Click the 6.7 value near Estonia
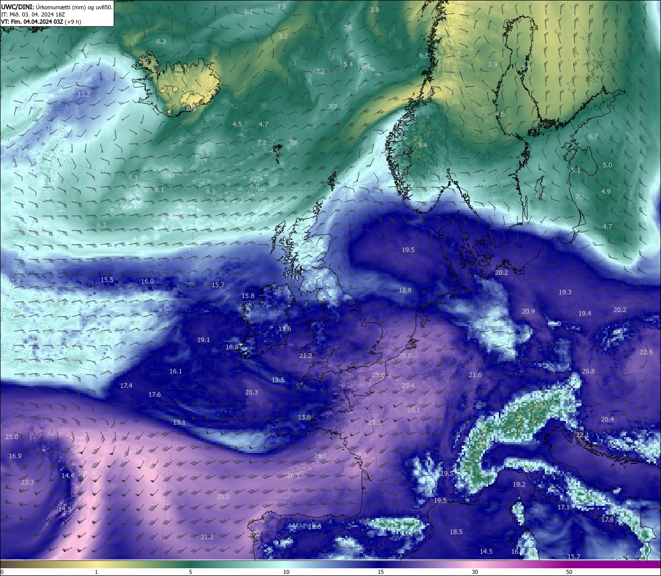The width and height of the screenshot is (661, 576). [x=593, y=137]
